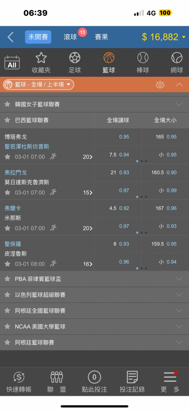Image resolution: width=189 pixels, height=411 pixels.
Task: Open the 更多 hamburger menu
Action: pyautogui.click(x=171, y=377)
